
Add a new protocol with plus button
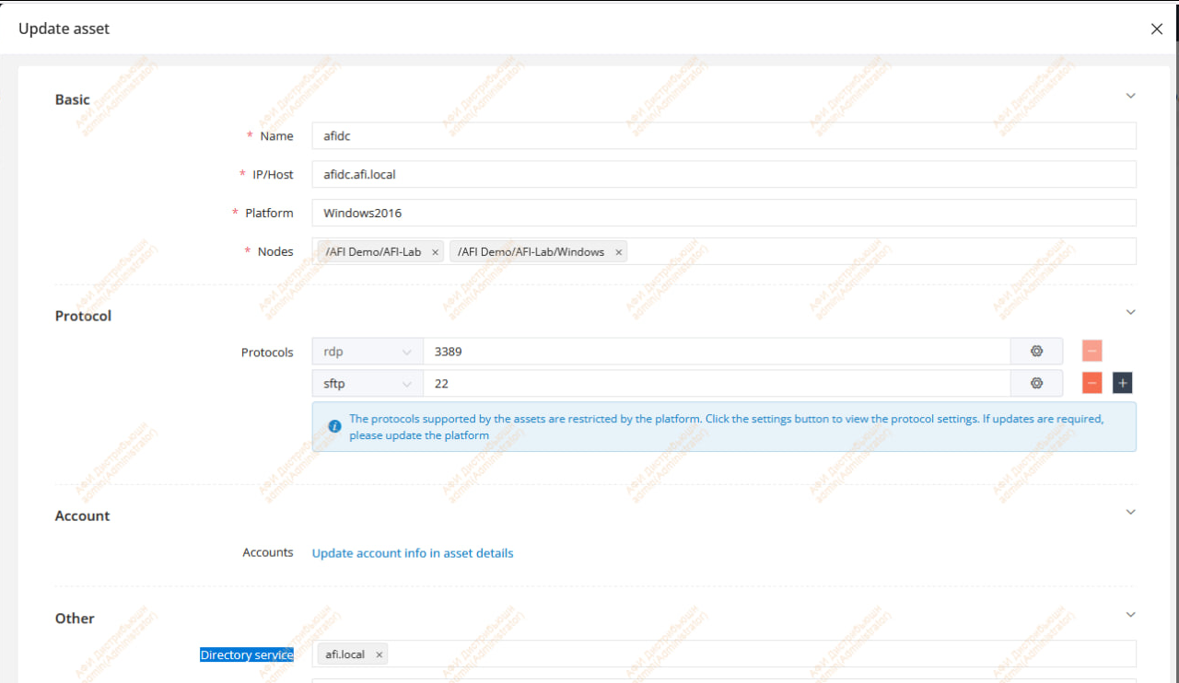pyautogui.click(x=1122, y=383)
